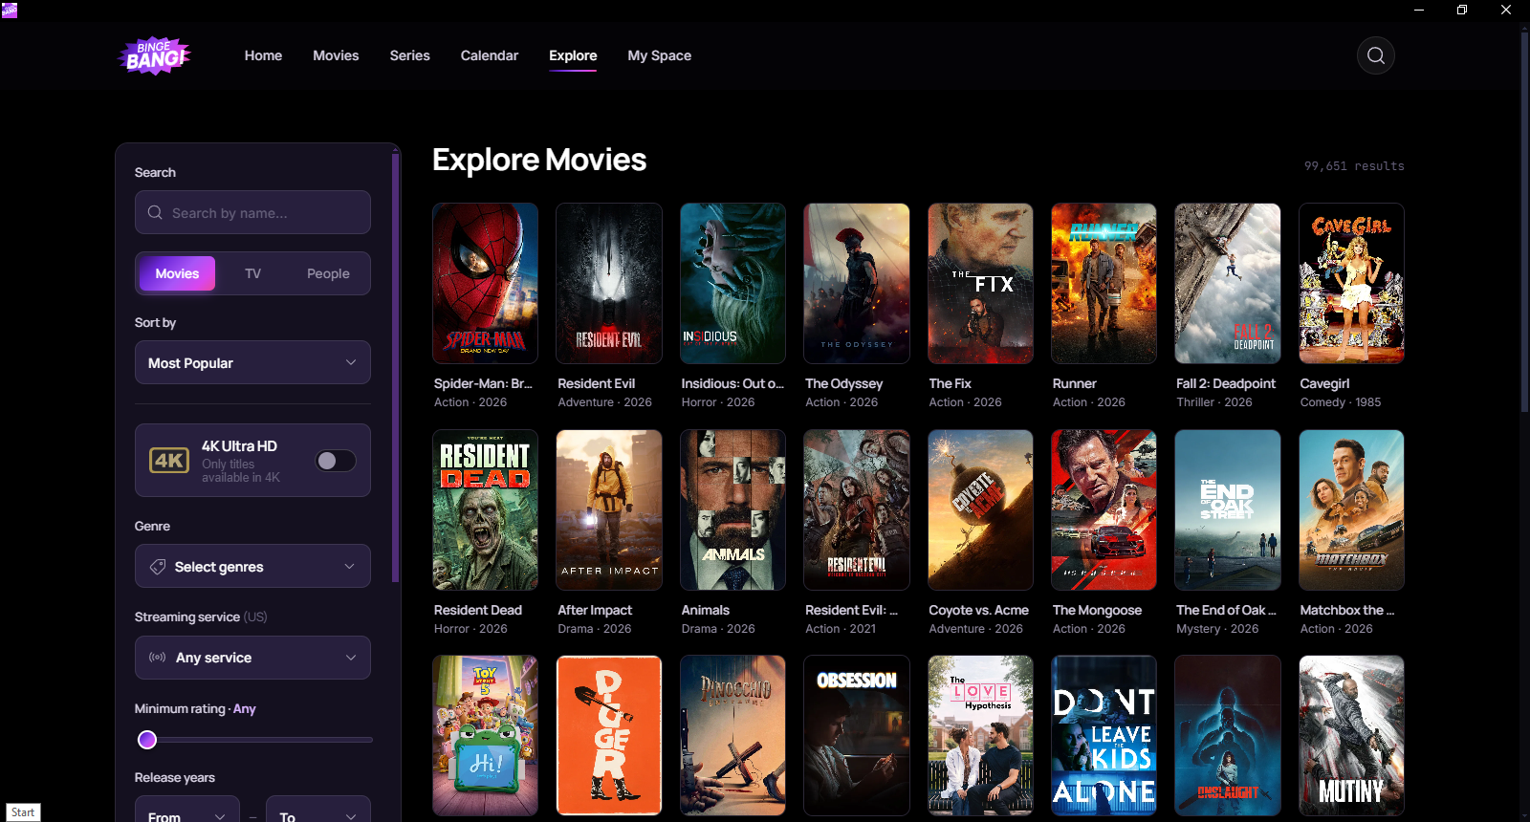Adjust the minimum rating slider handle
This screenshot has height=822, width=1530.
coord(147,740)
